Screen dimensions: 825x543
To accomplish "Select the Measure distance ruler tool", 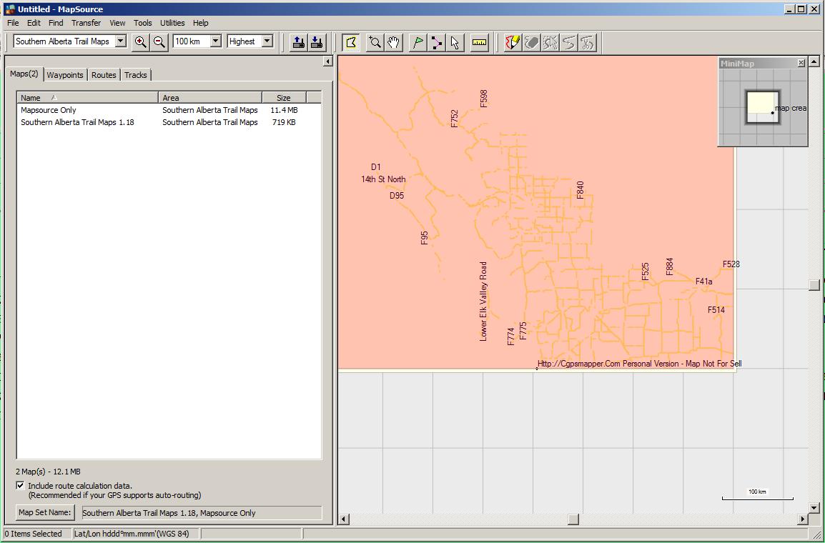I will click(x=479, y=42).
